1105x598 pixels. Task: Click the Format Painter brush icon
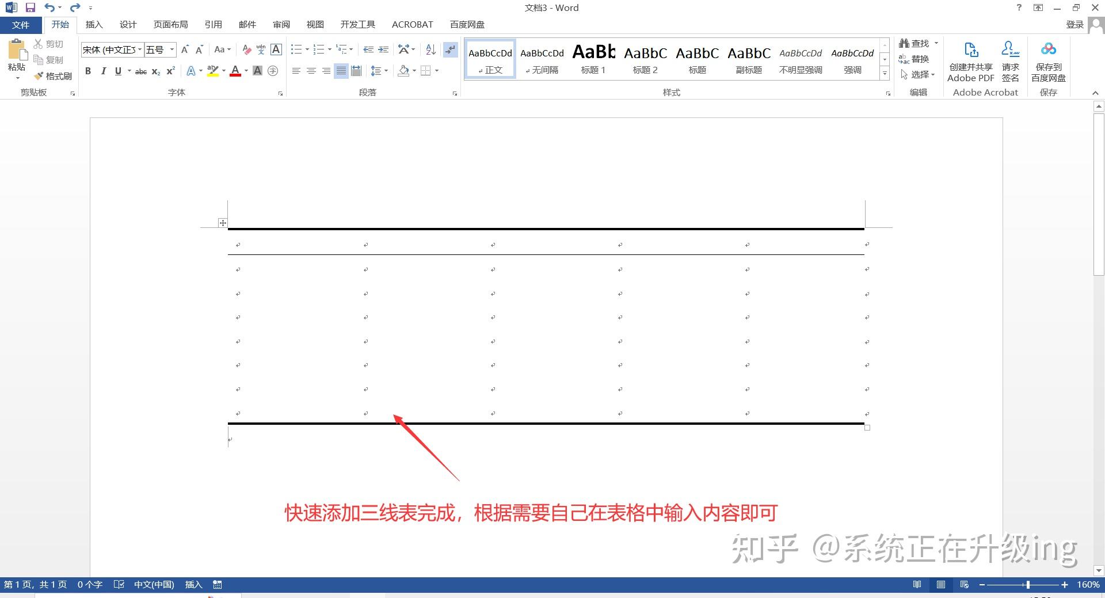point(39,76)
